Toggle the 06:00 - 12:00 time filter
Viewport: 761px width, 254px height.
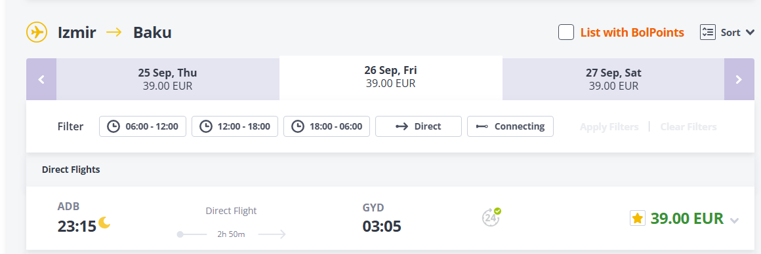(143, 126)
